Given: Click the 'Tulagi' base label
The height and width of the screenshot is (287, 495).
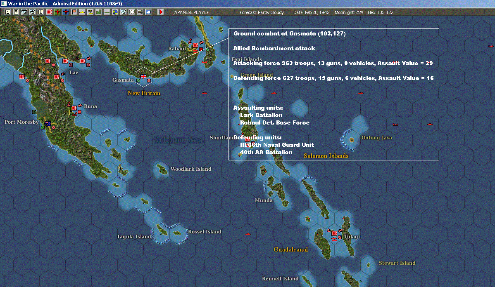Looking at the screenshot, I should click(x=352, y=237).
